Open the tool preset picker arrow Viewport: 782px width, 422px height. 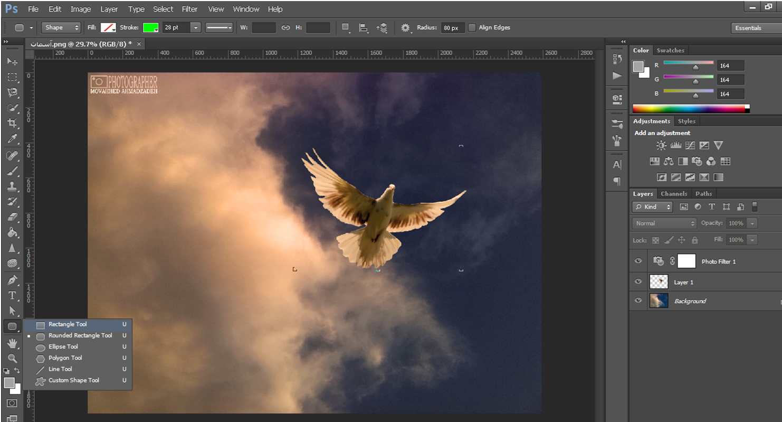(x=31, y=27)
